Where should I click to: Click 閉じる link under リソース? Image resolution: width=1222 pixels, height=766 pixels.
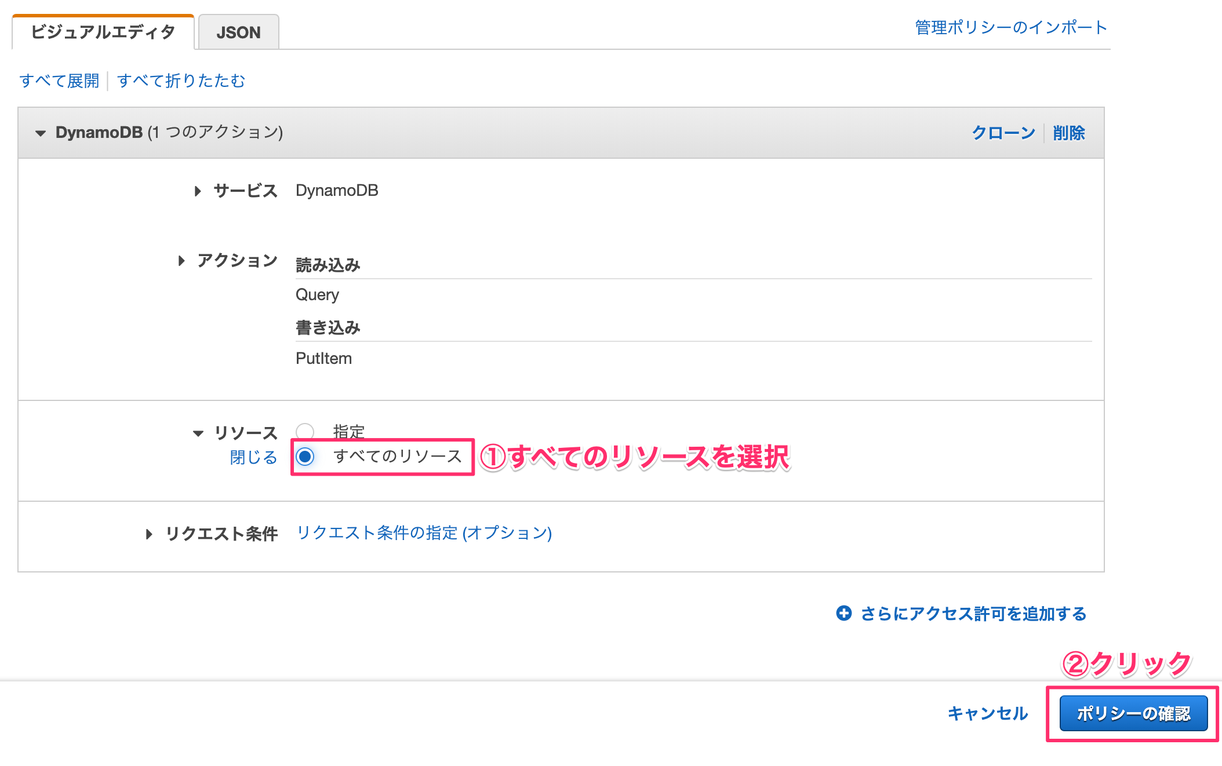[x=254, y=458]
